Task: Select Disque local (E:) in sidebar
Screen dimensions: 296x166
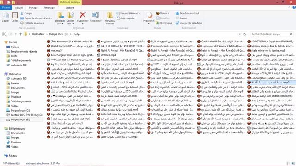Action: (20, 119)
